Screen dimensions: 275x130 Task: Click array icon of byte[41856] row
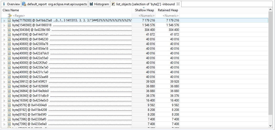(x=9, y=35)
